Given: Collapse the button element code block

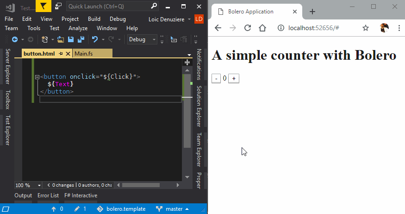Looking at the screenshot, I should 37,77.
